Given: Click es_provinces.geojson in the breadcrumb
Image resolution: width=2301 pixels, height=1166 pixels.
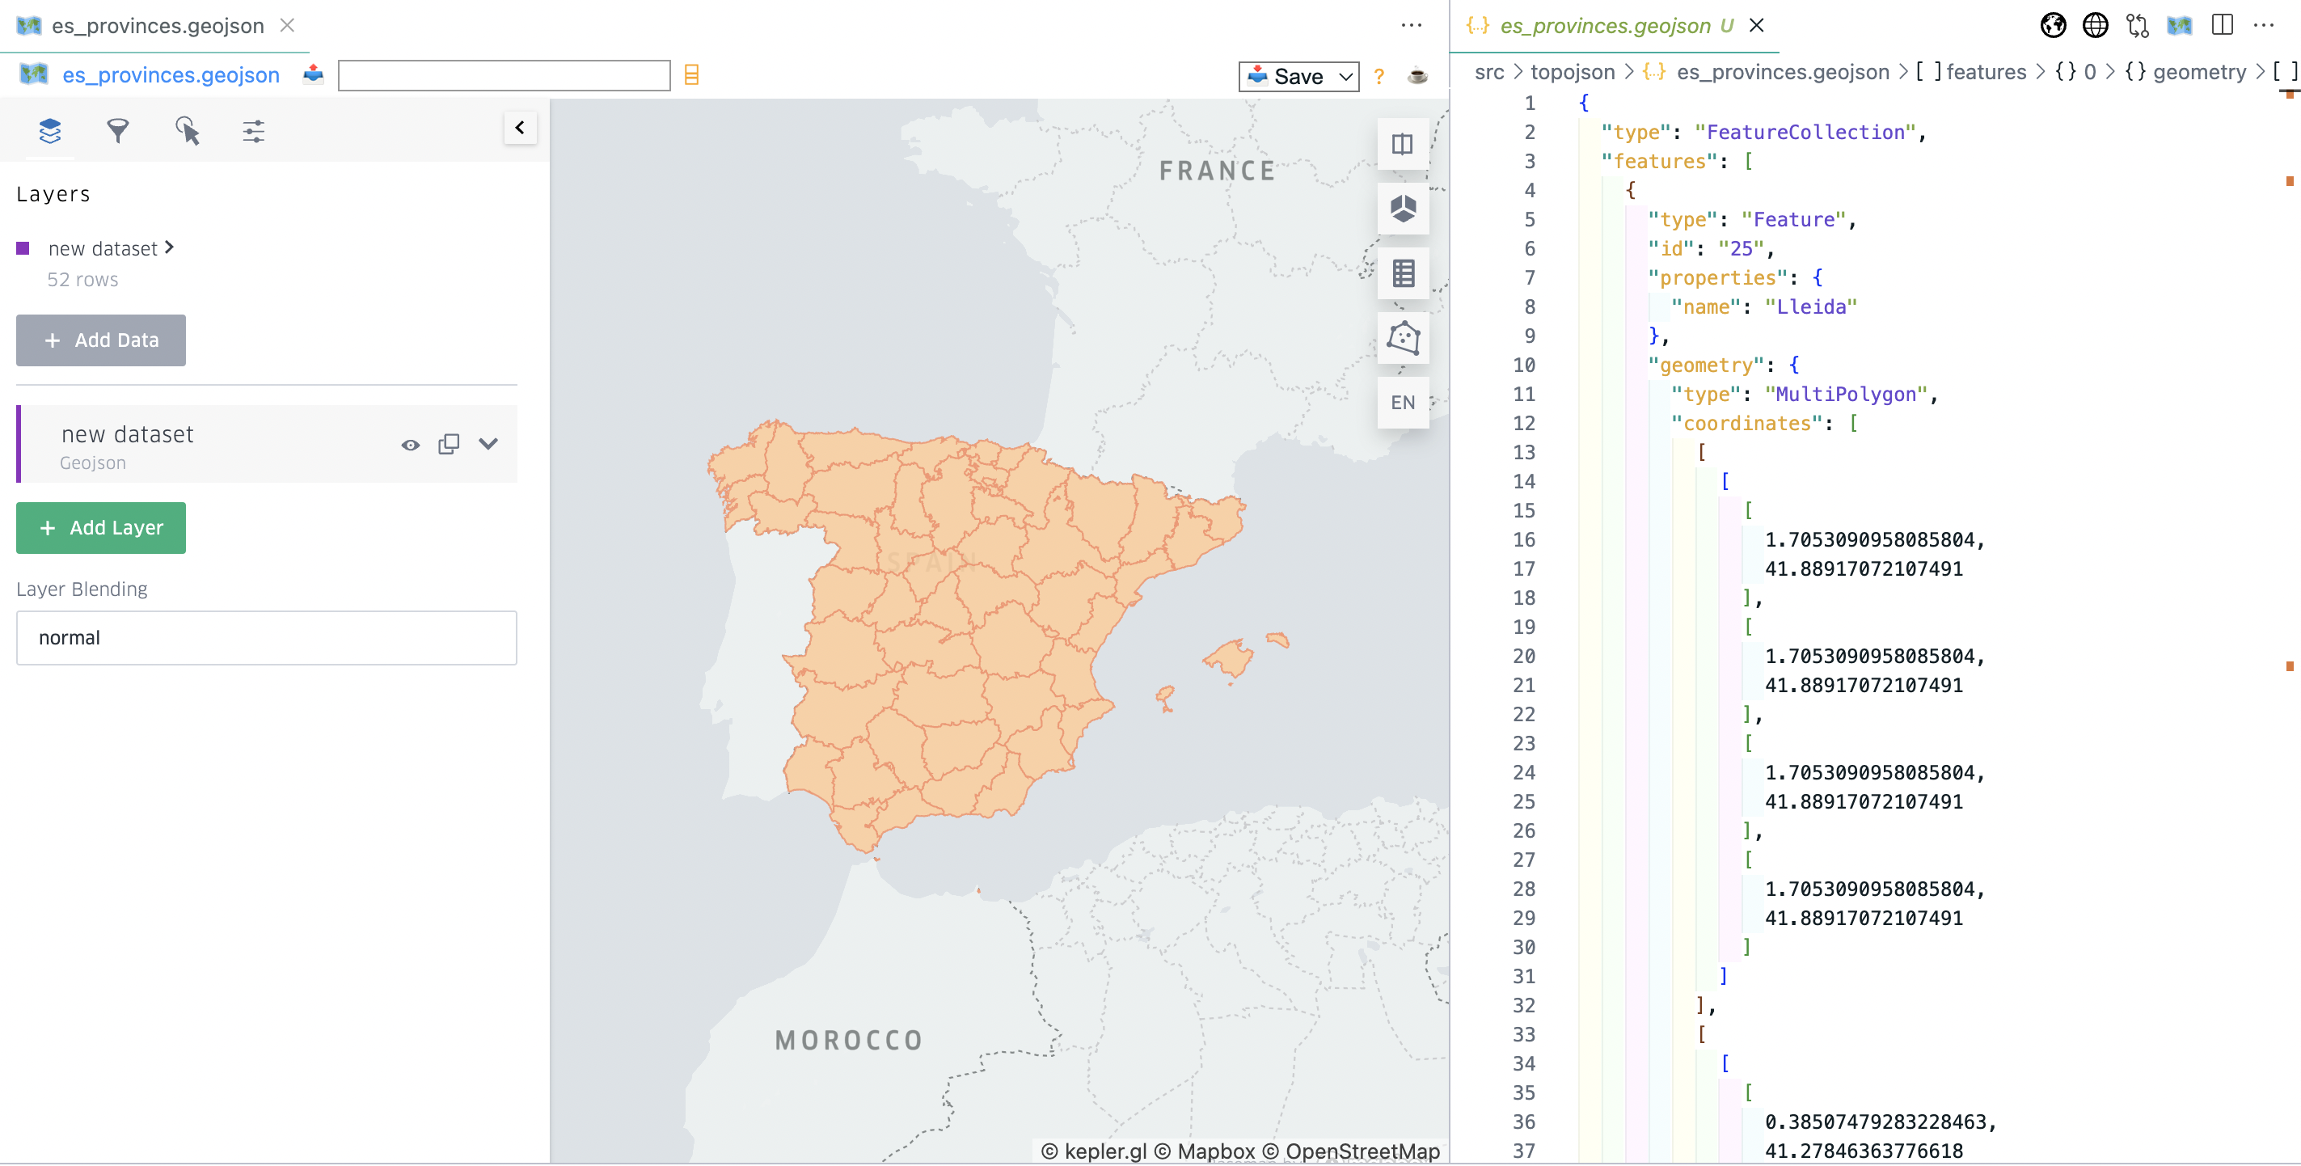Looking at the screenshot, I should 1782,73.
